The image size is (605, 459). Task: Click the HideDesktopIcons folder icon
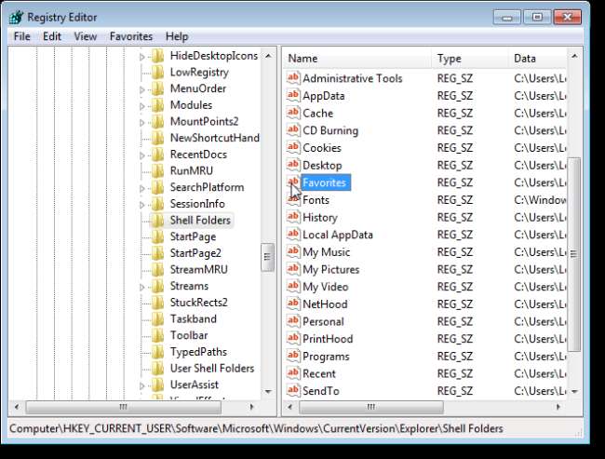[157, 56]
